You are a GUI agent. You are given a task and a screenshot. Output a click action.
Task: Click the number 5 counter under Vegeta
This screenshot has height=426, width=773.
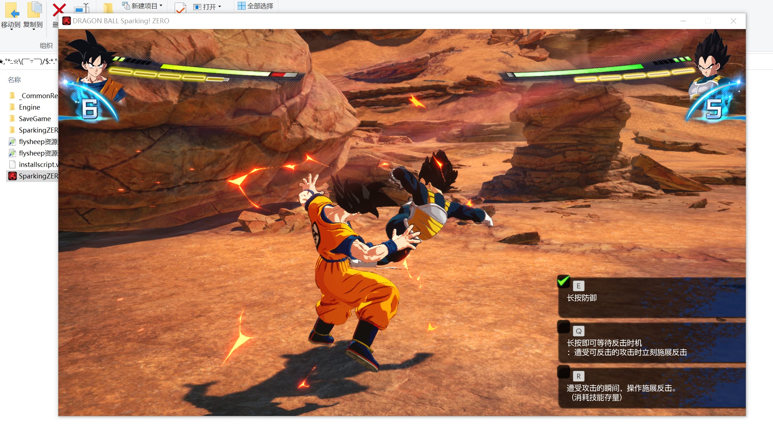point(714,109)
